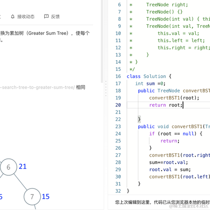The image size is (210, 210).
Task: Place cursor on 'class Solution {' line
Action: [149, 76]
